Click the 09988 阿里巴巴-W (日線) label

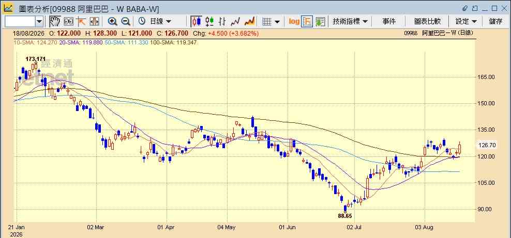coord(439,33)
